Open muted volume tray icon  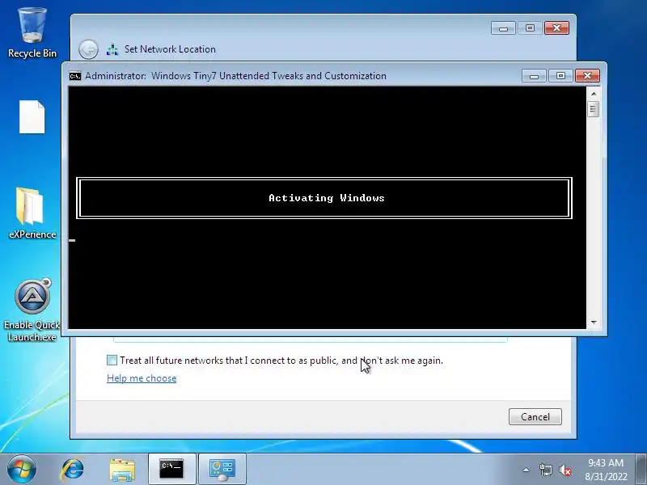pos(565,470)
